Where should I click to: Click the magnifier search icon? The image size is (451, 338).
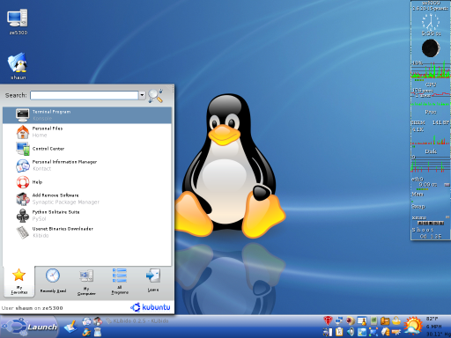coord(155,95)
